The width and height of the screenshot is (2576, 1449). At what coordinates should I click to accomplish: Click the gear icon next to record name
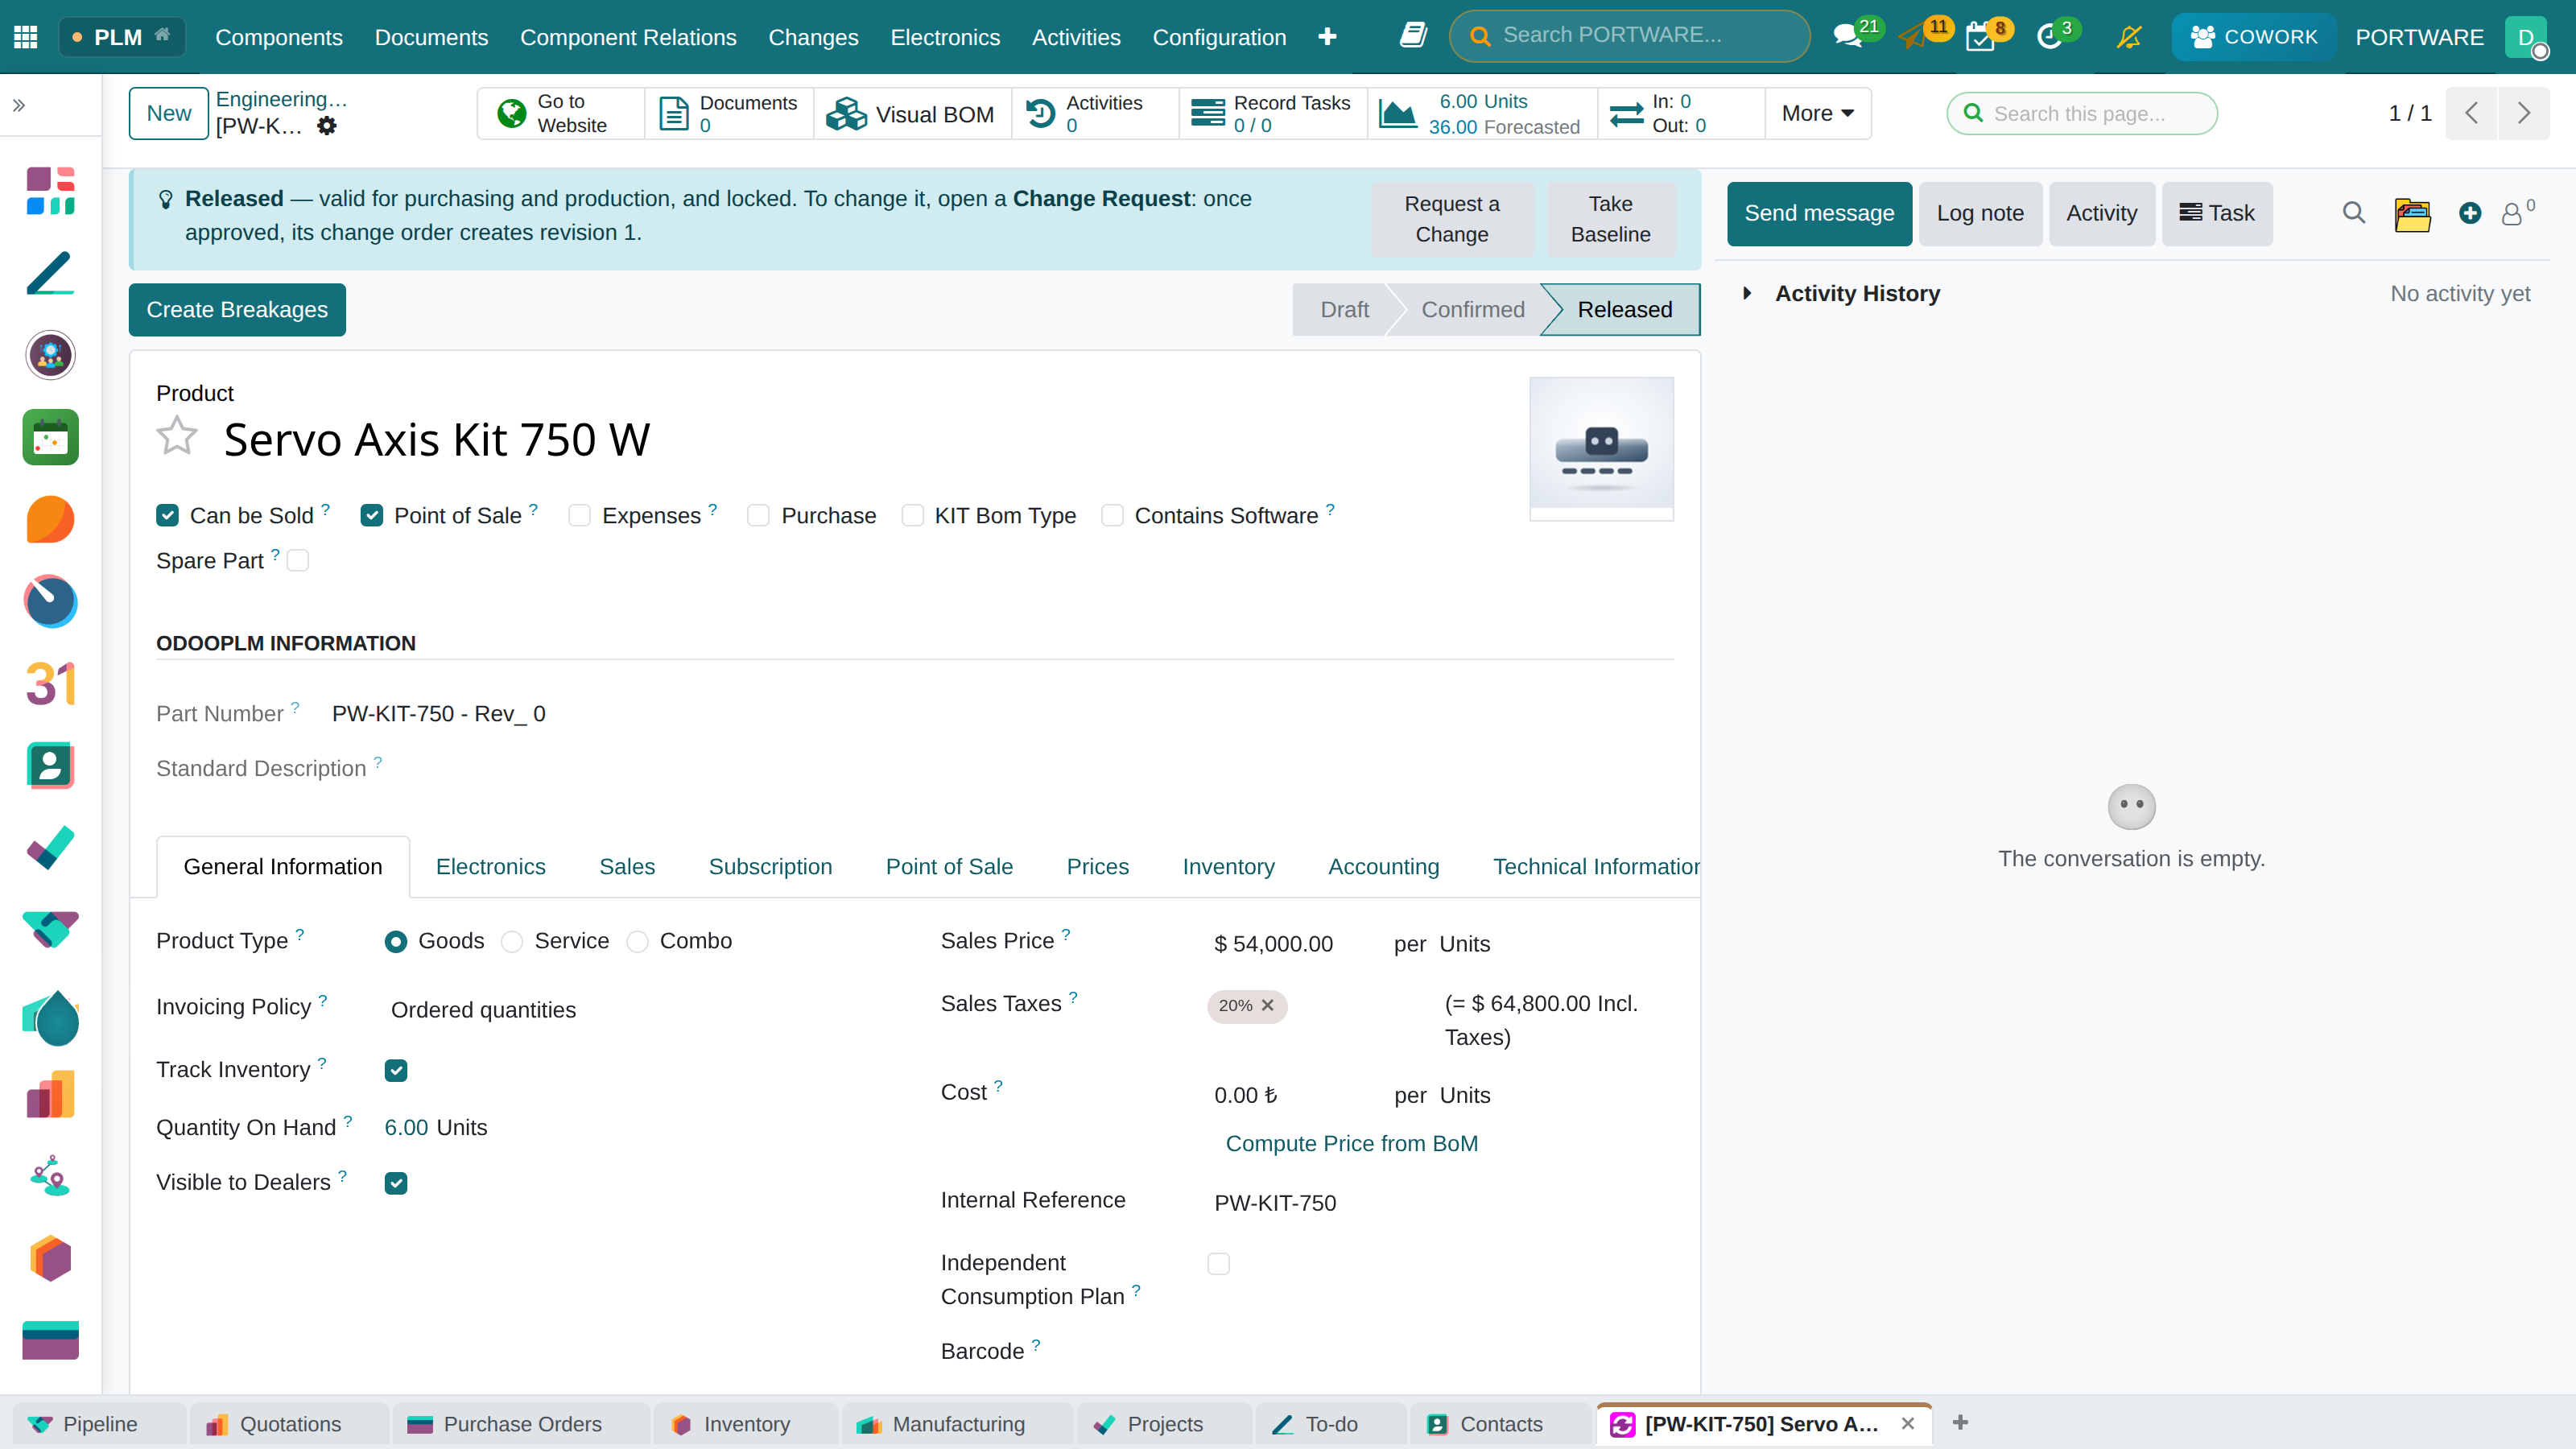(x=327, y=126)
